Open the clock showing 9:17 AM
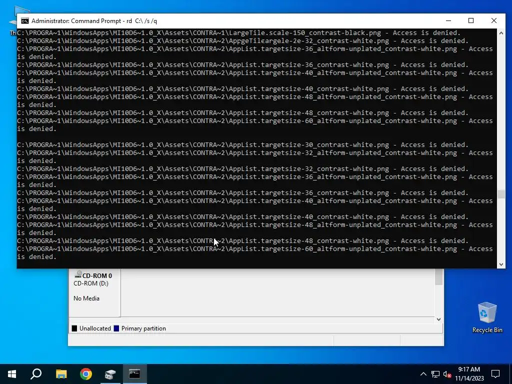The image size is (512, 384). 469,374
